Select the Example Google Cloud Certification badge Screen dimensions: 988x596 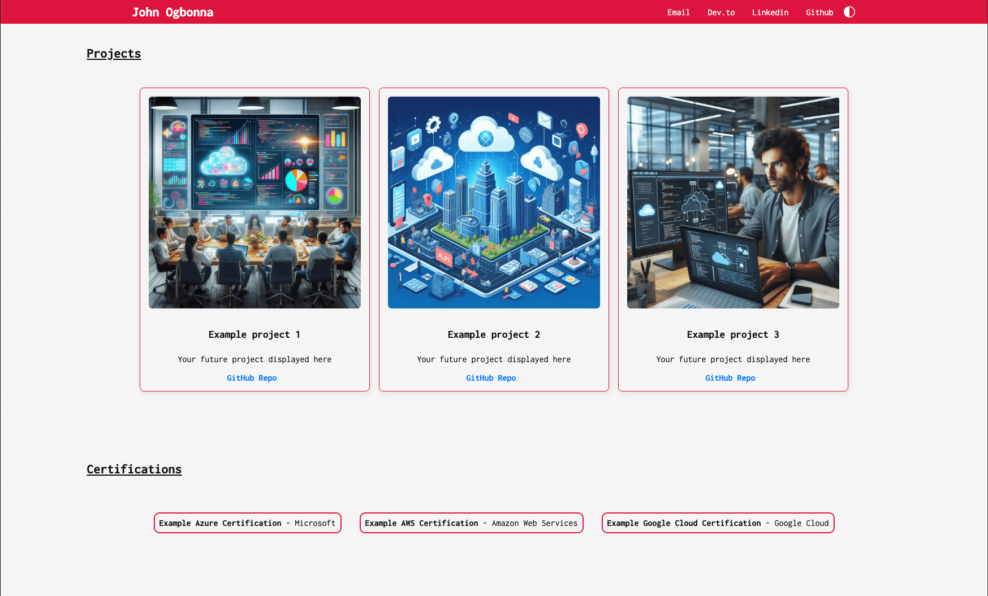click(x=718, y=523)
